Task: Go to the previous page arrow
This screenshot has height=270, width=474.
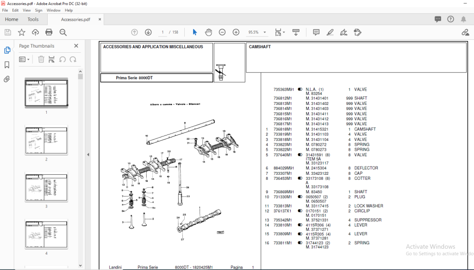Action: pyautogui.click(x=135, y=32)
